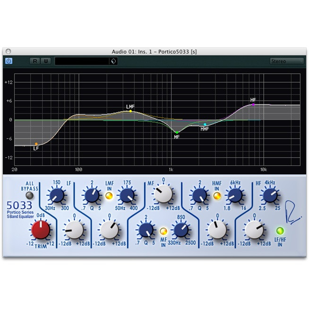Select the magenta HF node on graph
Image resolution: width=309 pixels, height=309 pixels.
[x=253, y=104]
